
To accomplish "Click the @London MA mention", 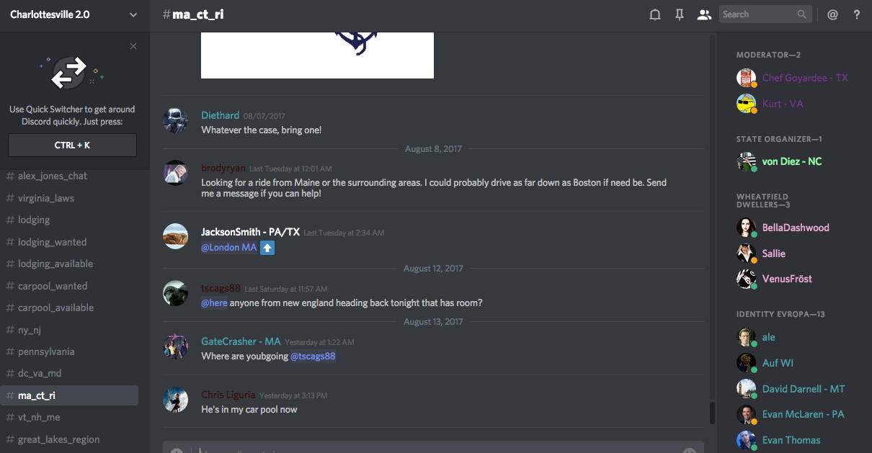I will click(x=229, y=248).
